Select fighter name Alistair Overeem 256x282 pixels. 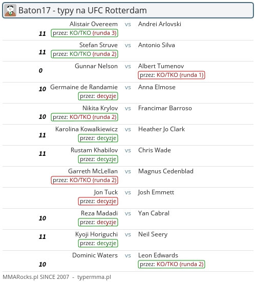click(x=94, y=24)
